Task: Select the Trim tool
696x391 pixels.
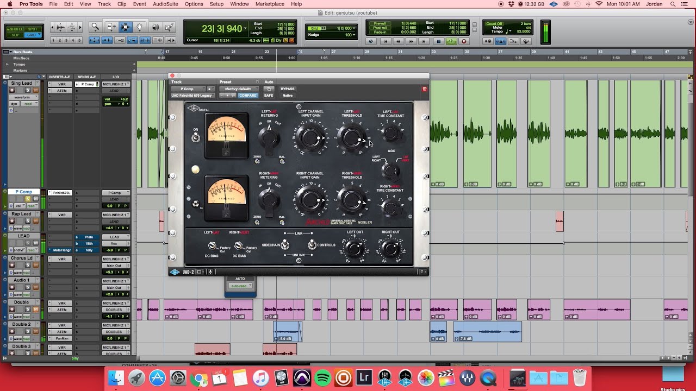Action: tap(111, 27)
